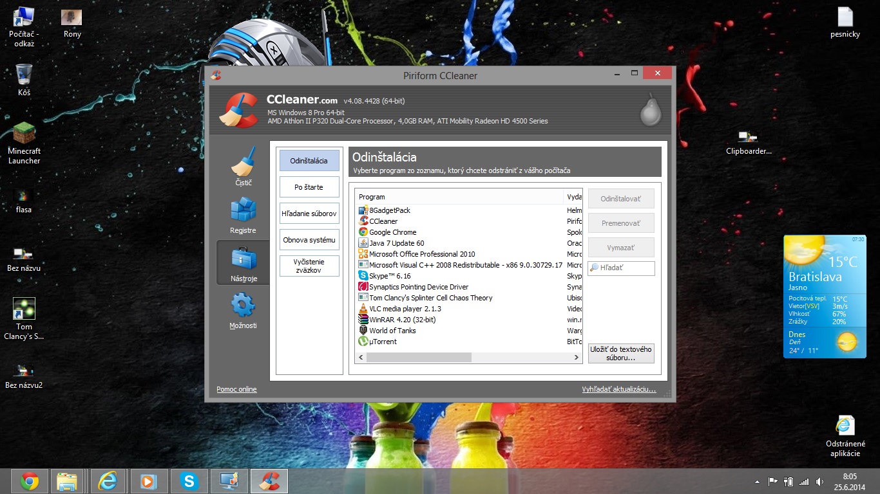Image resolution: width=880 pixels, height=494 pixels.
Task: Click the Odinštalovať button
Action: point(621,199)
